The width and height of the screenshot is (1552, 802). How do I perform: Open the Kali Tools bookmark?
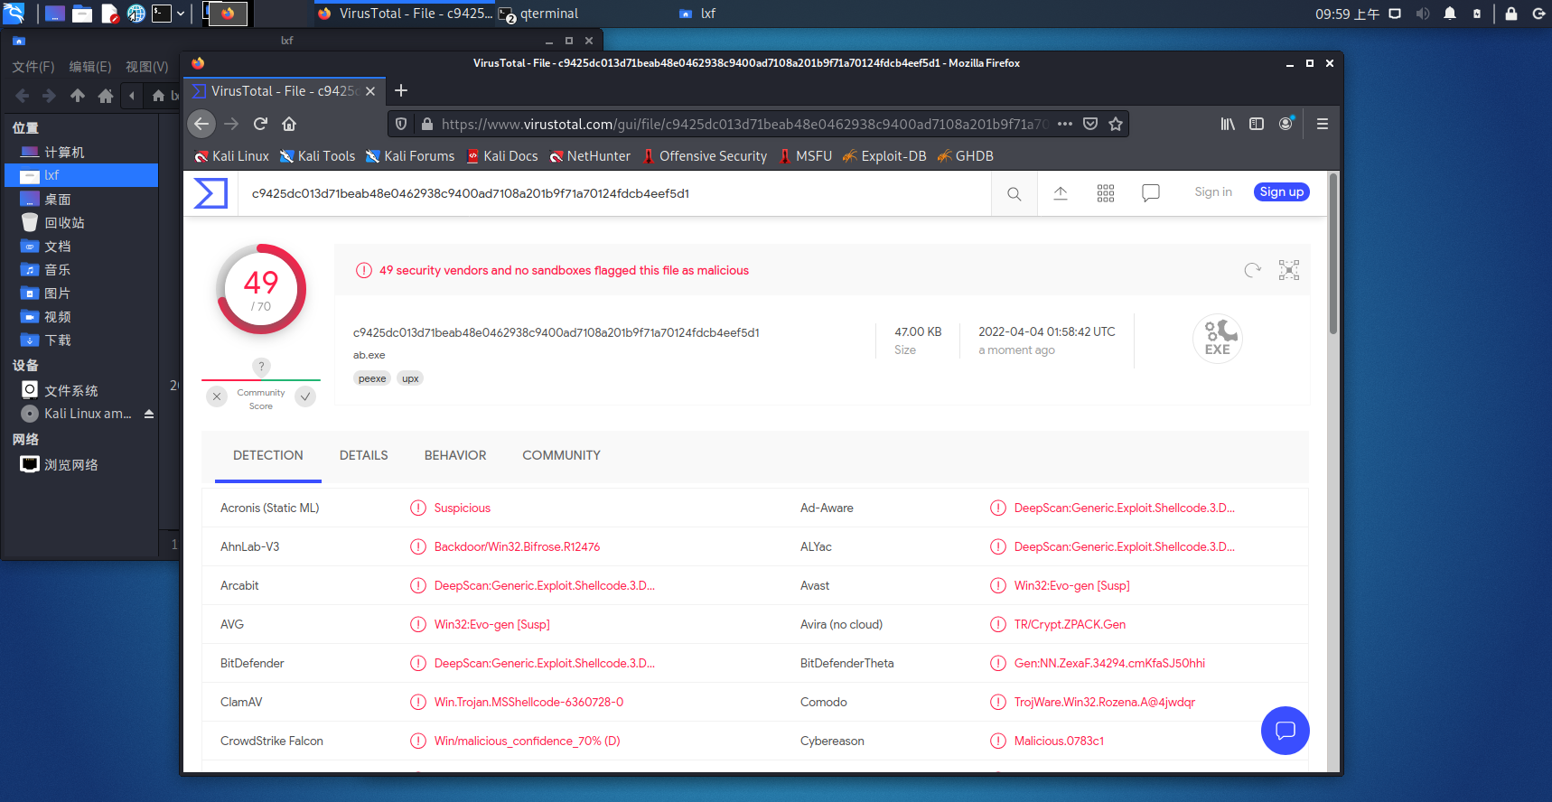[317, 156]
